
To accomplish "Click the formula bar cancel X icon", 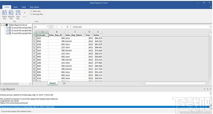I will click(x=56, y=27).
